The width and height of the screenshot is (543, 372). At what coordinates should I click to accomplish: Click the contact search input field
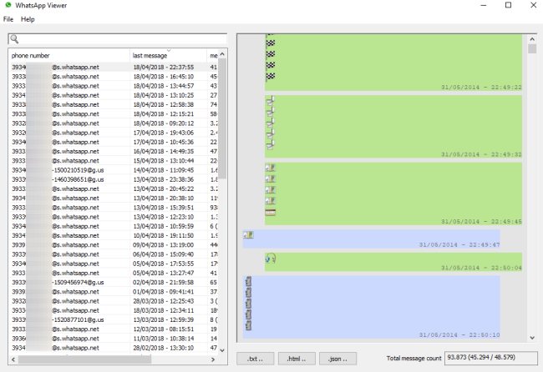118,39
